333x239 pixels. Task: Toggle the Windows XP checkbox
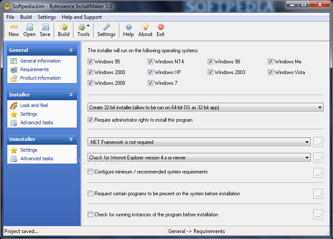tap(150, 72)
